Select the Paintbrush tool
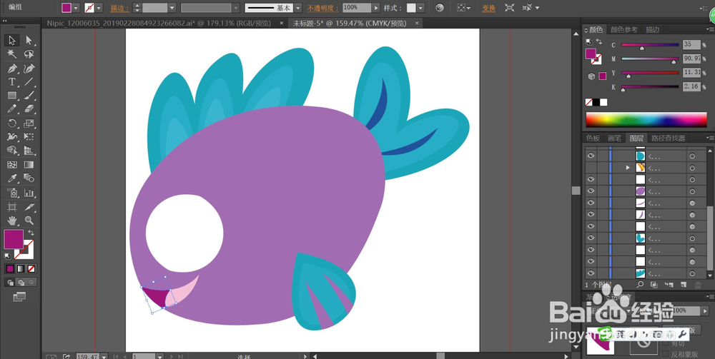This screenshot has height=359, width=715. click(29, 96)
